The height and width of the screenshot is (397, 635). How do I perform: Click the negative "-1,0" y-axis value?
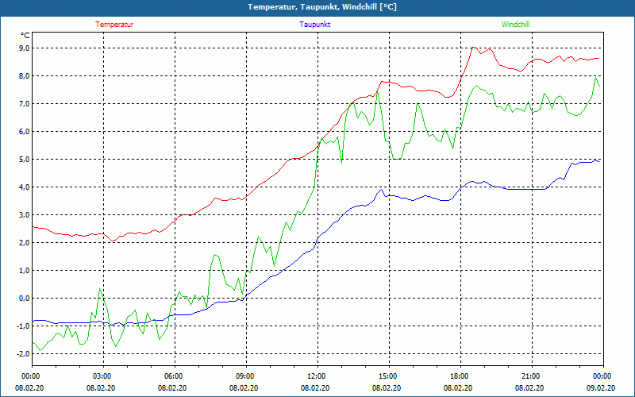24,326
